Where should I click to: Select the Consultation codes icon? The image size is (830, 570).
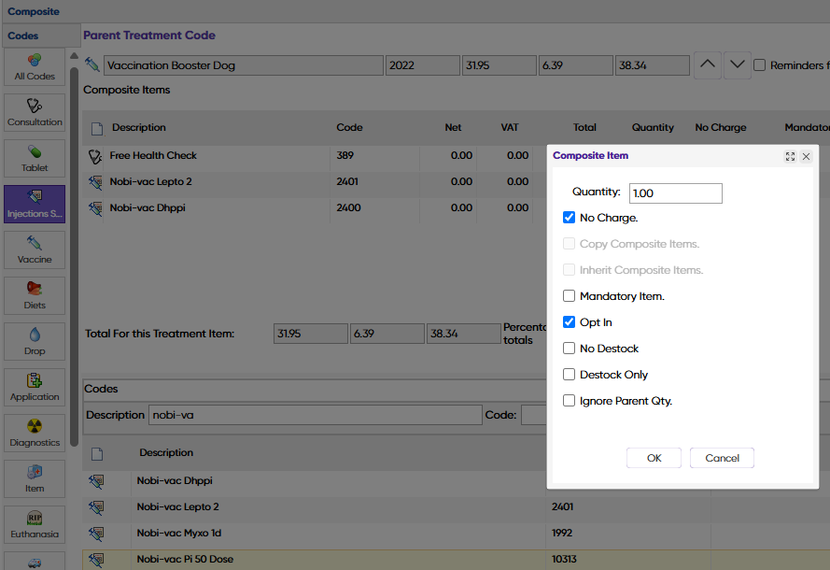click(x=35, y=112)
